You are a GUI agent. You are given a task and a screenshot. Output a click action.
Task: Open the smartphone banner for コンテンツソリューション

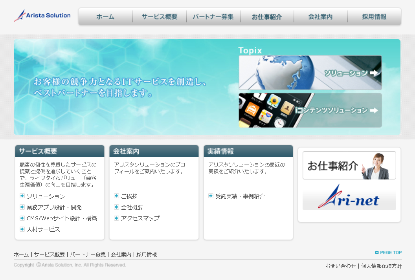point(310,110)
